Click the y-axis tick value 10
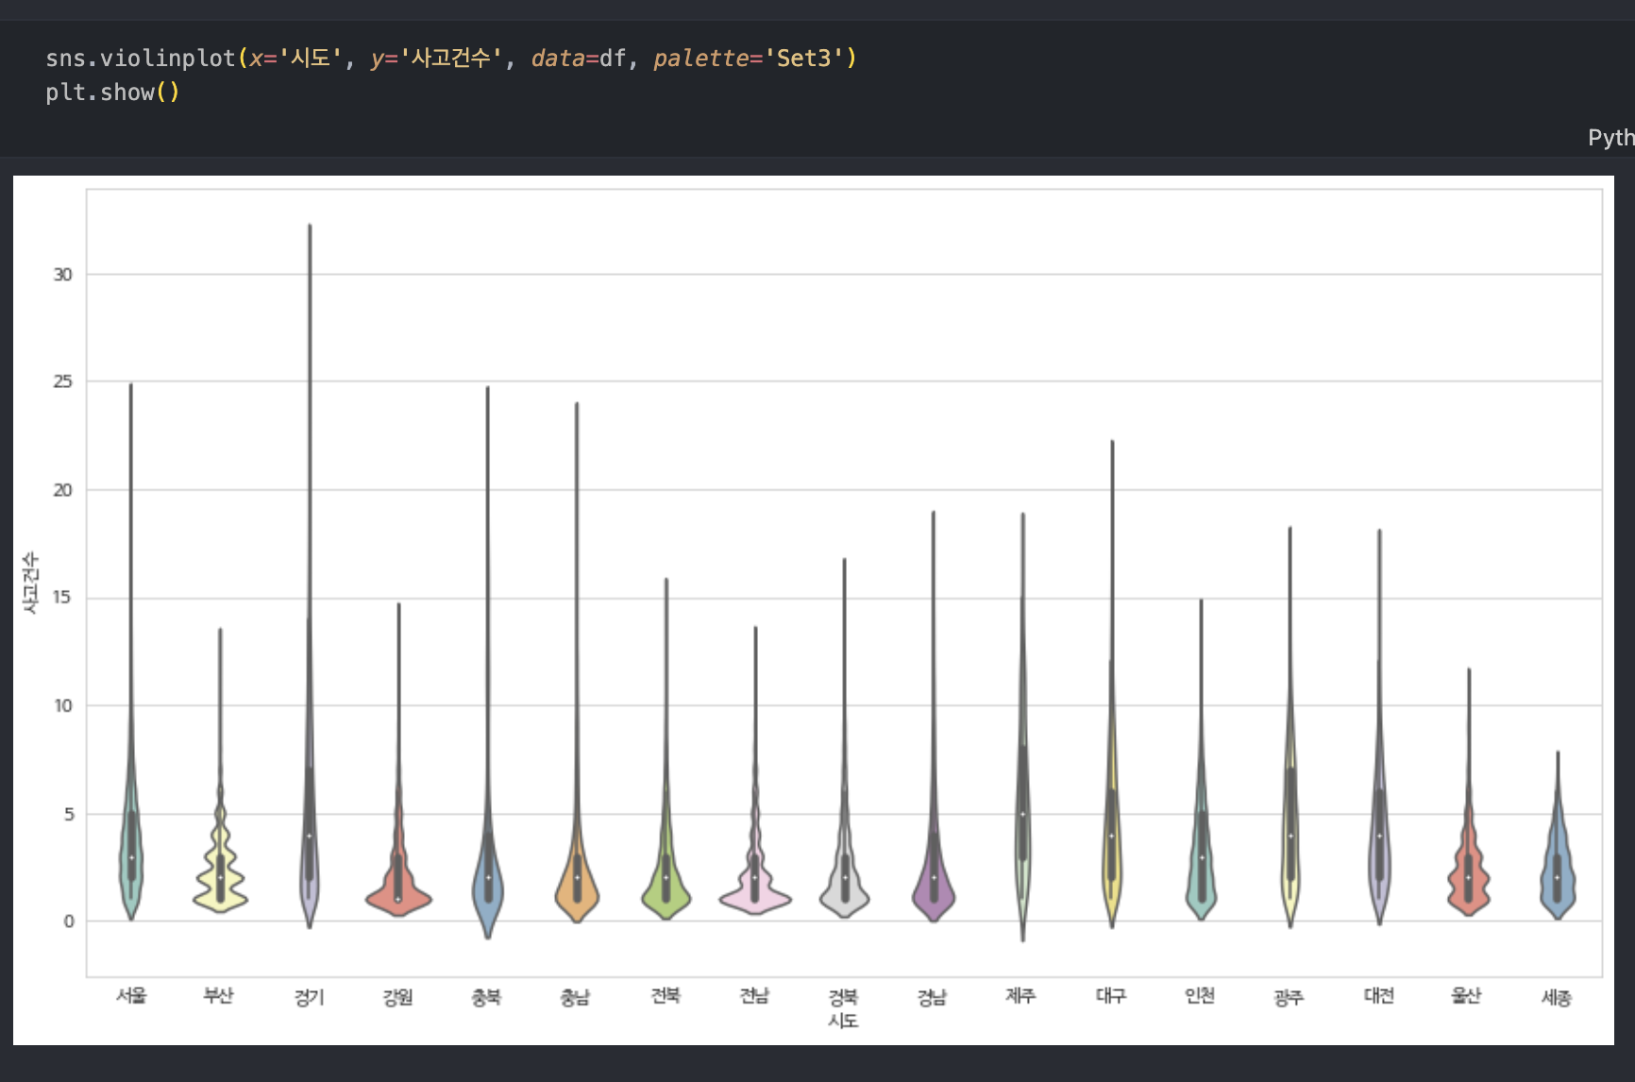The image size is (1635, 1082). [x=62, y=705]
